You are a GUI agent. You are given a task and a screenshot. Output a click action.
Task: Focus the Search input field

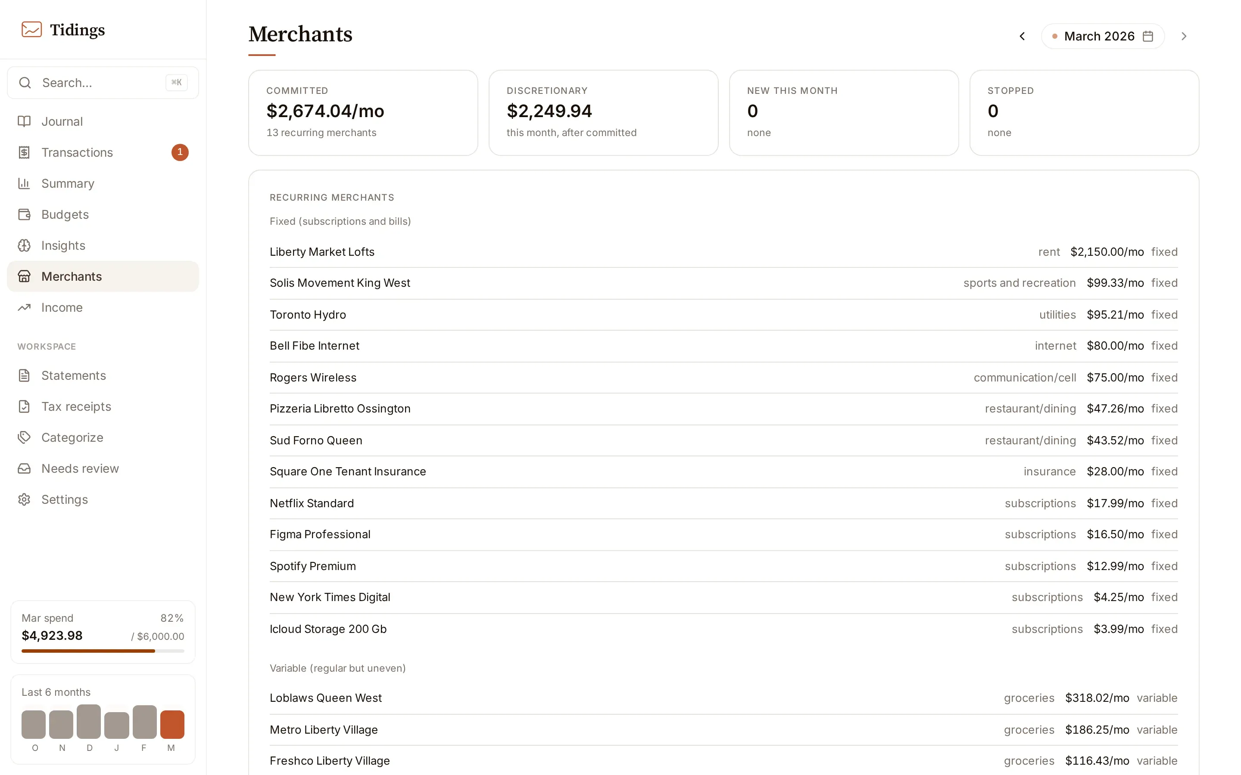click(x=103, y=83)
